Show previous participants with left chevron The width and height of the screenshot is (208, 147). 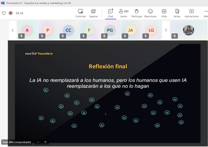coord(13,30)
